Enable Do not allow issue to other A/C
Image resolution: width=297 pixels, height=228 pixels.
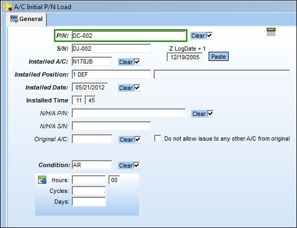(157, 139)
